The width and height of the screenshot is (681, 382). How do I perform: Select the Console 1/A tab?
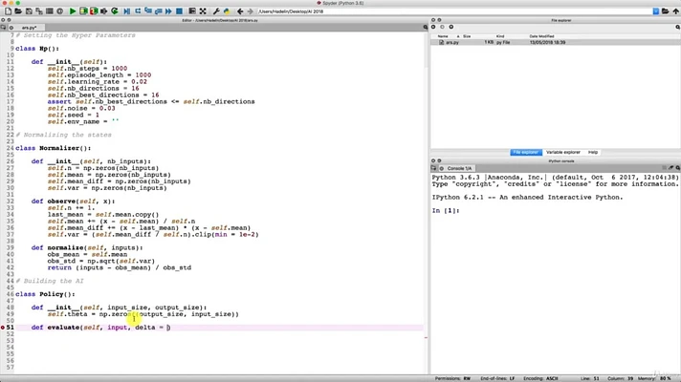459,168
